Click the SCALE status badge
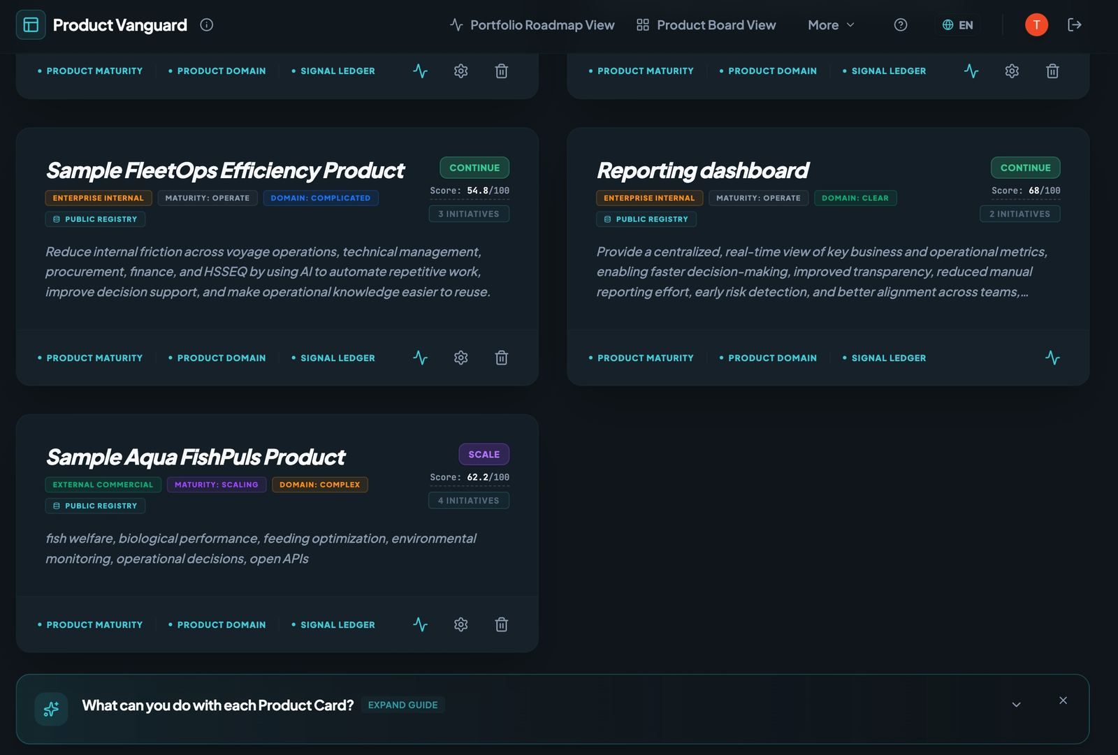Screen dimensions: 1118x755 pyautogui.click(x=484, y=455)
